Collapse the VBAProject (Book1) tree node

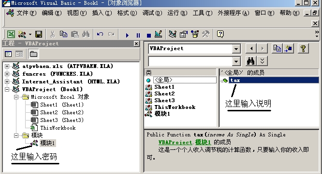pyautogui.click(x=7, y=89)
